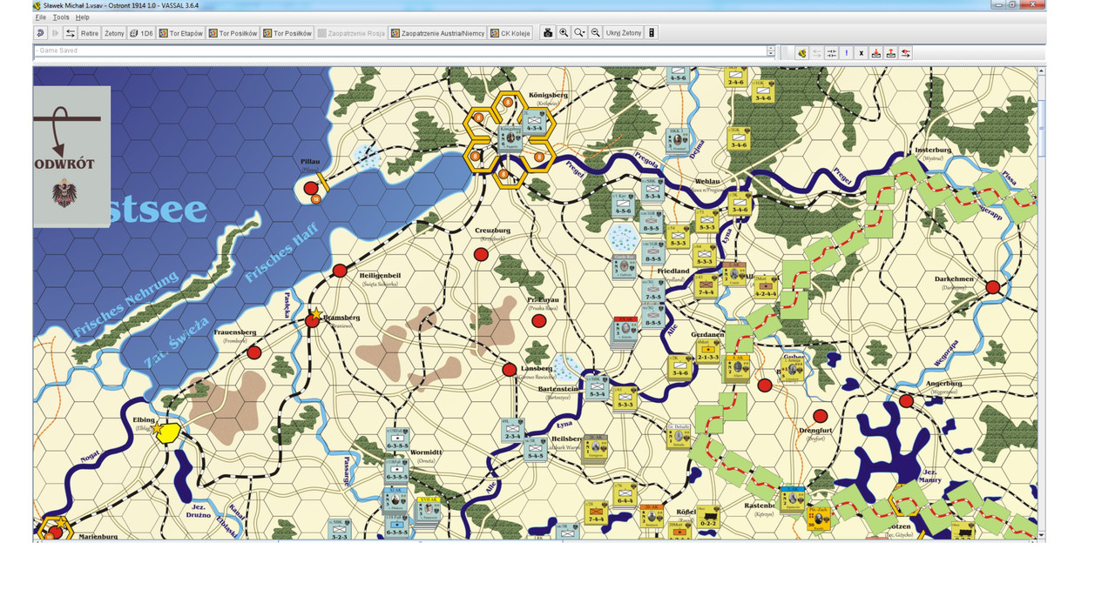Click the black X icon
This screenshot has width=1115, height=603.
click(862, 53)
